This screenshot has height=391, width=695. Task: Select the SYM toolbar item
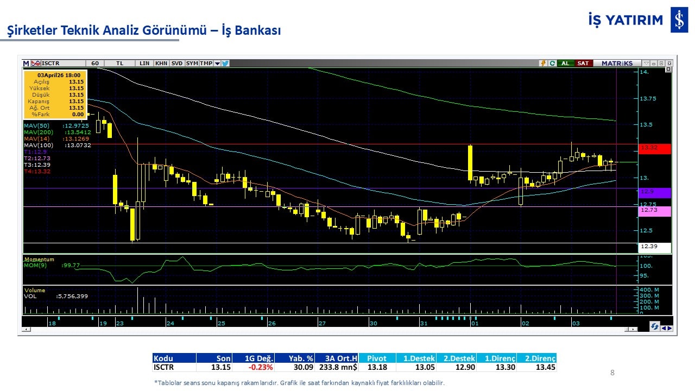[192, 64]
